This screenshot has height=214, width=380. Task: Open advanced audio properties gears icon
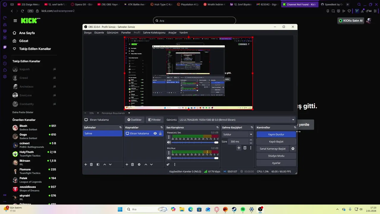coord(168,164)
